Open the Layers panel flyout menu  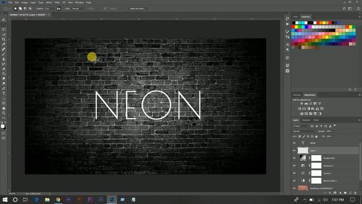point(360,120)
